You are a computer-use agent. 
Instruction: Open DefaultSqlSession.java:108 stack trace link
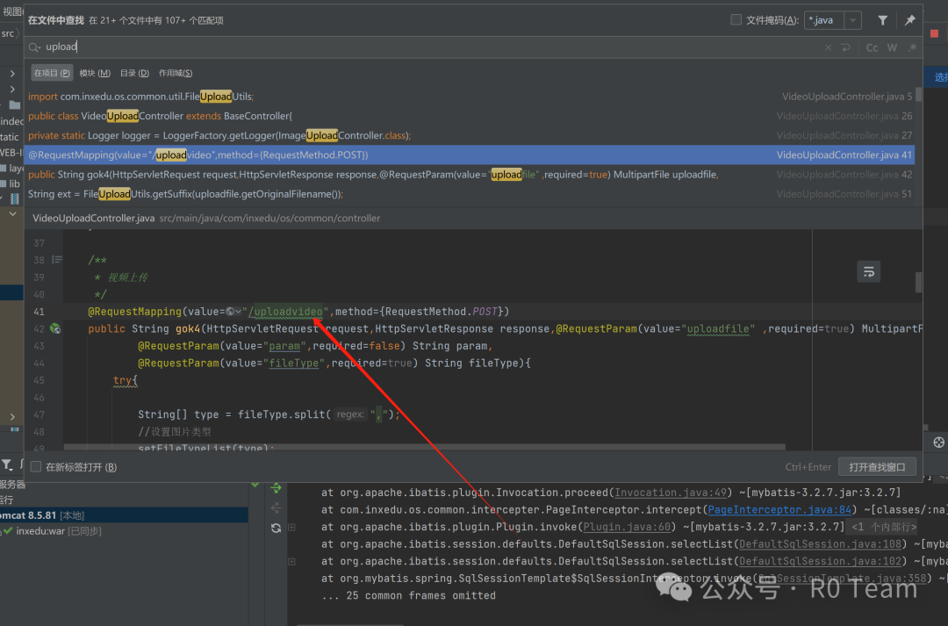[820, 544]
